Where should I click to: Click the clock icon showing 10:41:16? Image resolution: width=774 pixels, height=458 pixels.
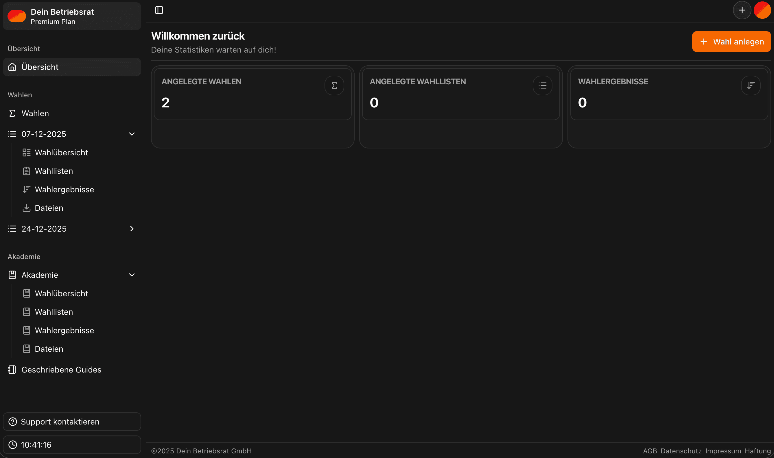[12, 444]
